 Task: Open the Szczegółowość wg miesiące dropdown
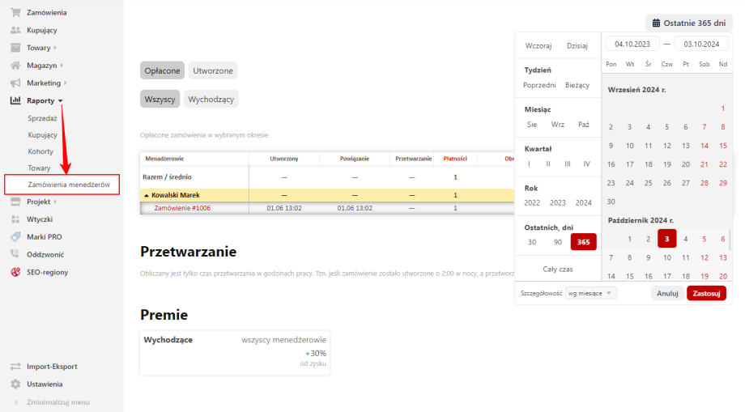click(590, 293)
